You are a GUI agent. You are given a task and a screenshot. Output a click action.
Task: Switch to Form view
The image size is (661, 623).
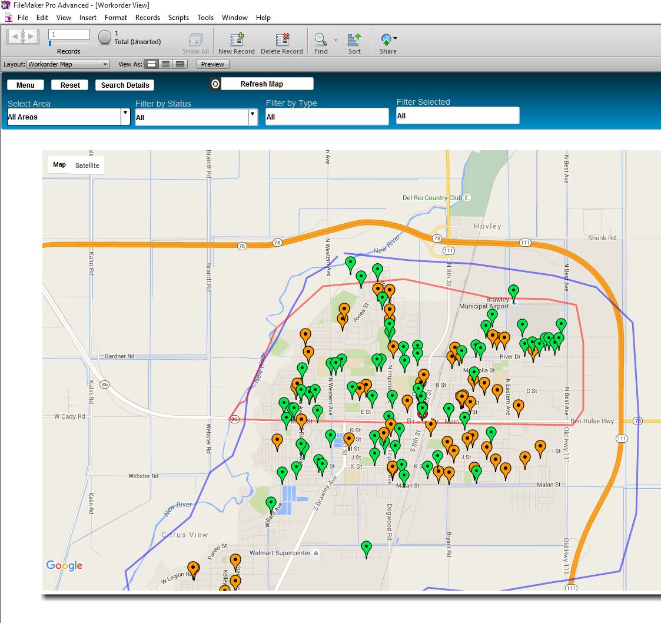tap(152, 64)
